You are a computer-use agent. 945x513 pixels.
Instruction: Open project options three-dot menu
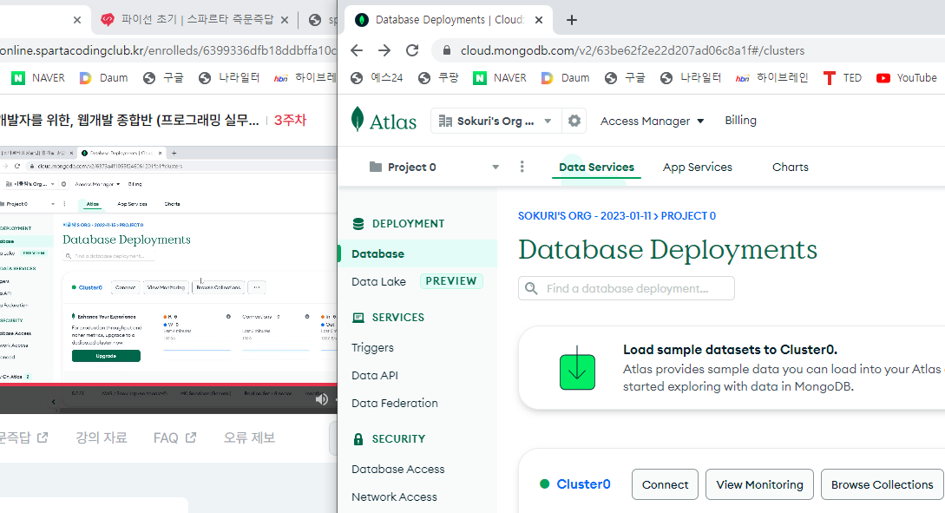[522, 167]
